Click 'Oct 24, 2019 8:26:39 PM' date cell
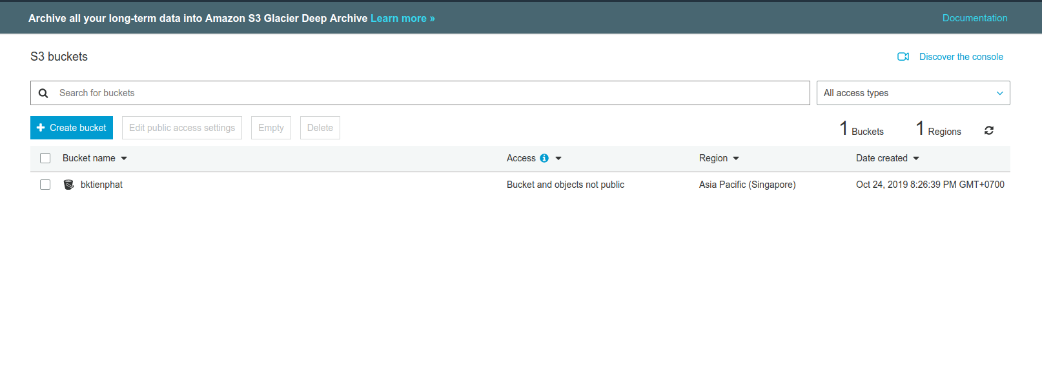This screenshot has height=384, width=1042. point(930,185)
